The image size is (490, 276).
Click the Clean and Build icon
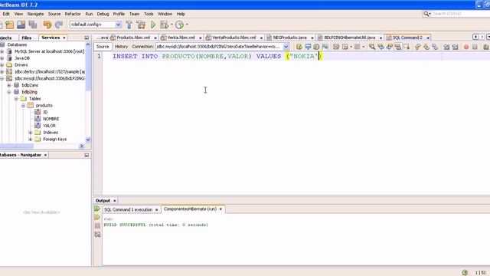[141, 25]
